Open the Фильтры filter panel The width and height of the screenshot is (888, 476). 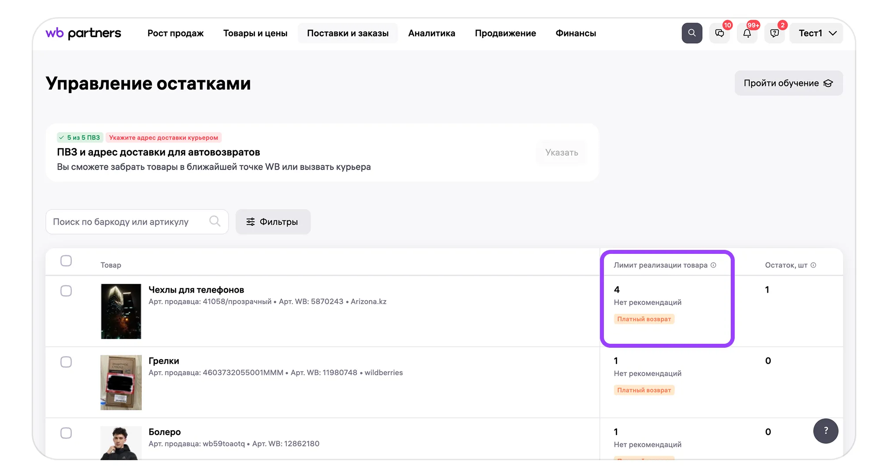[x=273, y=222]
